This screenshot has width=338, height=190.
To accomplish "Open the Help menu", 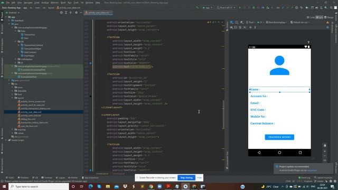I will [98, 3].
